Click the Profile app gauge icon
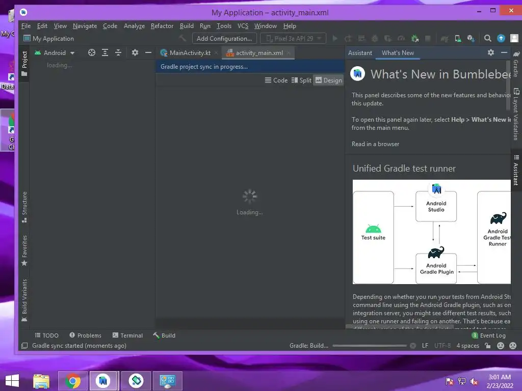Image resolution: width=522 pixels, height=391 pixels. pyautogui.click(x=401, y=39)
